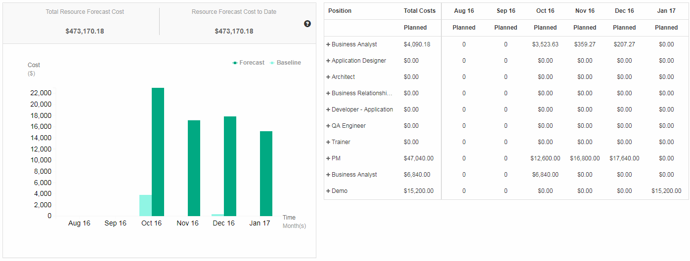Expand the truncated Business Relationship row
This screenshot has width=690, height=261.
[328, 93]
